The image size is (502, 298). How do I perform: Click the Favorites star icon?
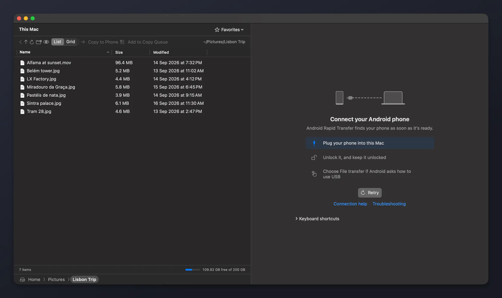[217, 30]
